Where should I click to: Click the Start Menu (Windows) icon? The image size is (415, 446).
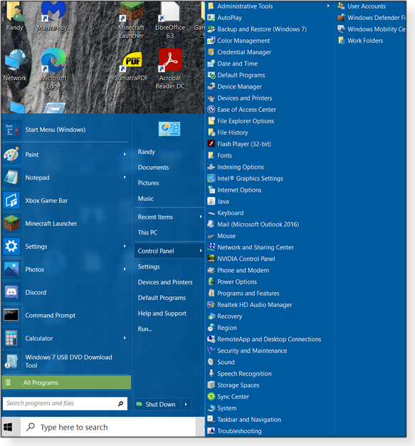pyautogui.click(x=11, y=130)
